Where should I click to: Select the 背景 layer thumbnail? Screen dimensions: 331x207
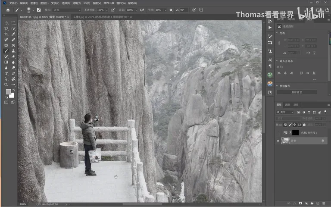coord(285,141)
